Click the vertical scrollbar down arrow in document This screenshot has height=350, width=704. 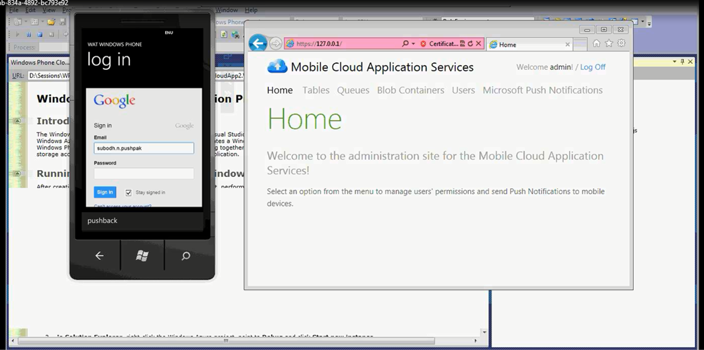click(483, 333)
